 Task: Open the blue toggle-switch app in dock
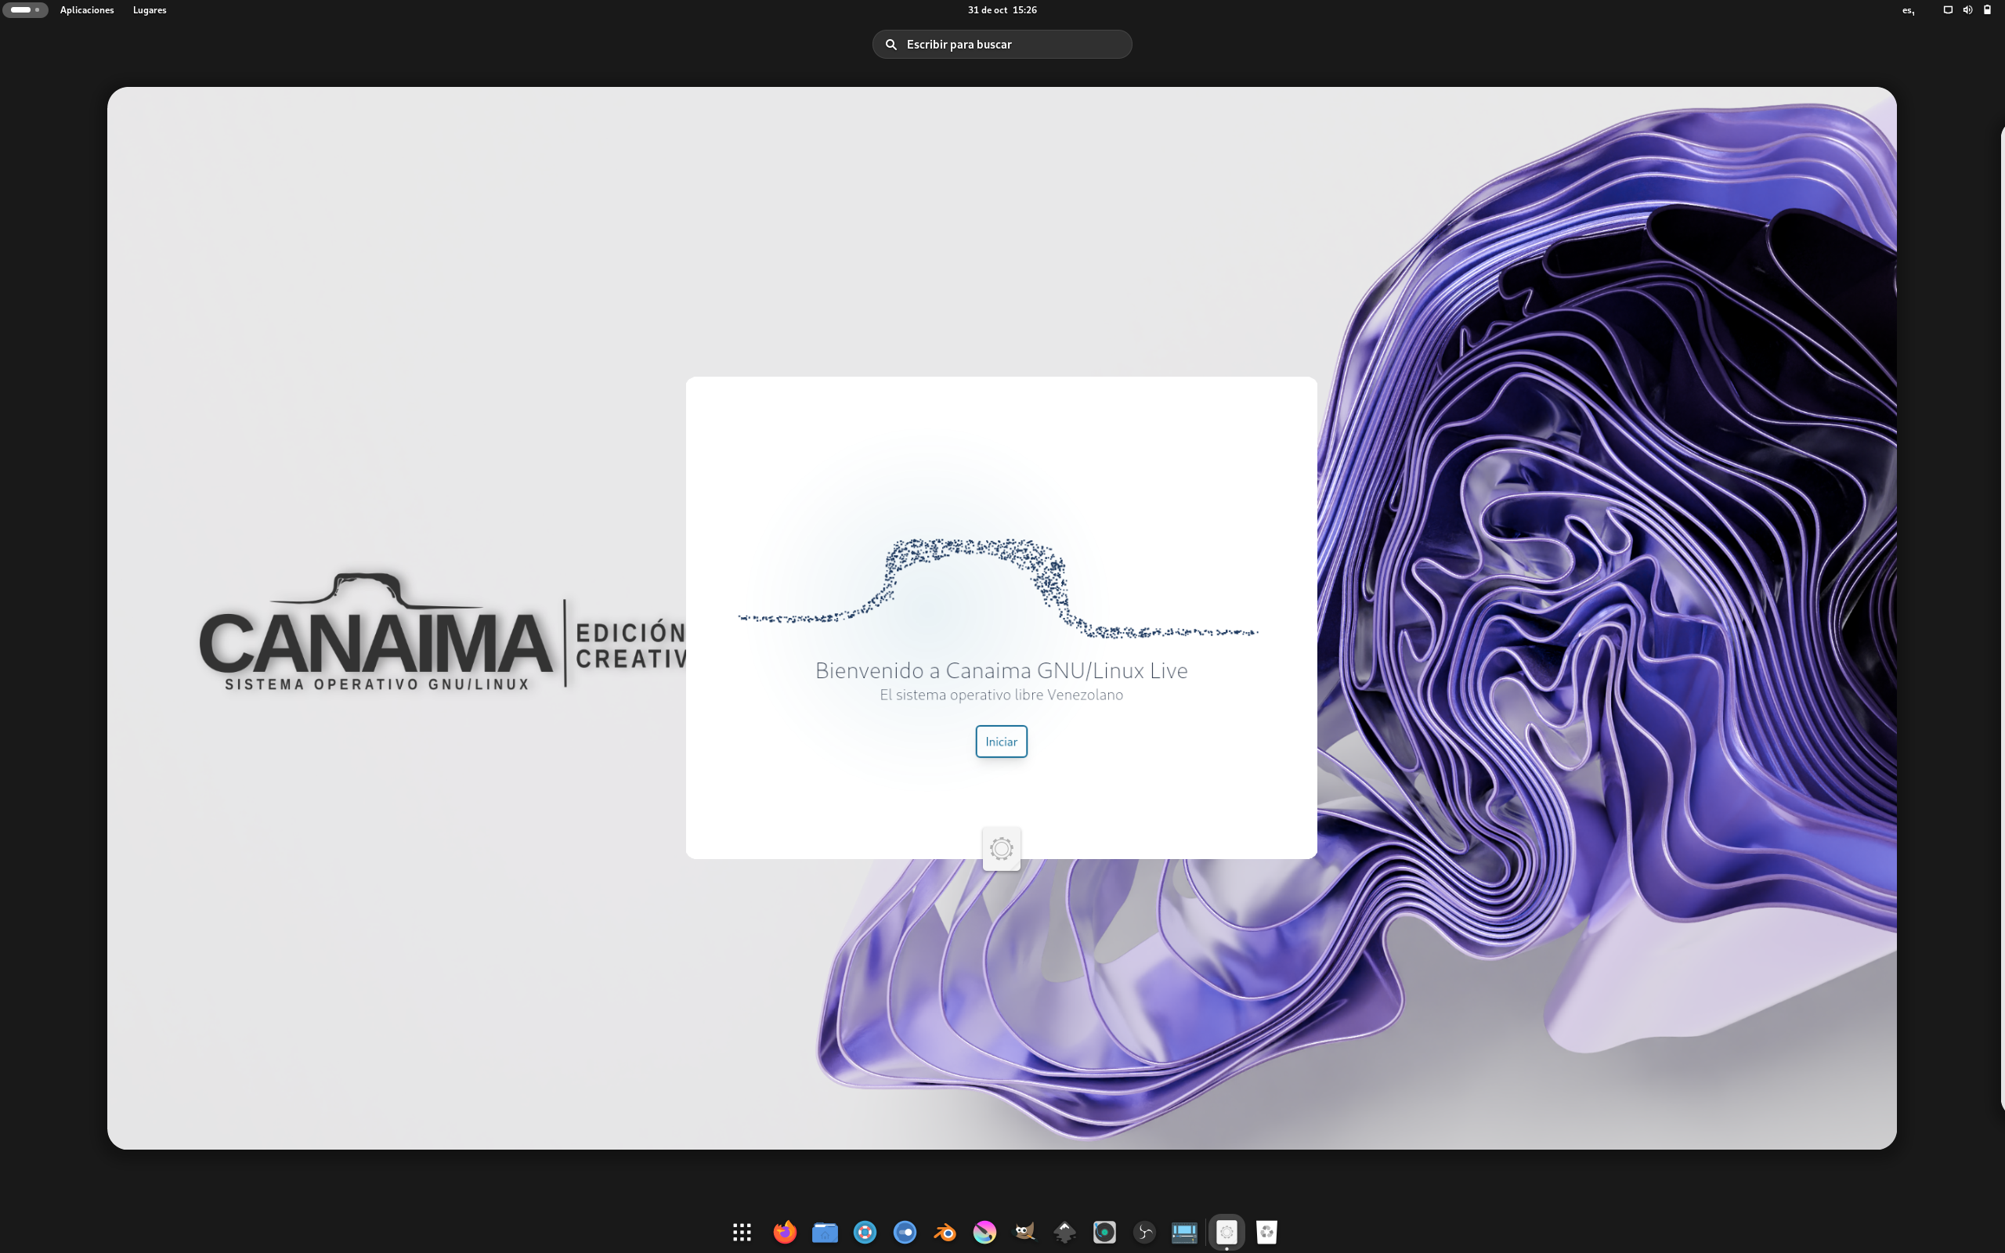[x=905, y=1231]
